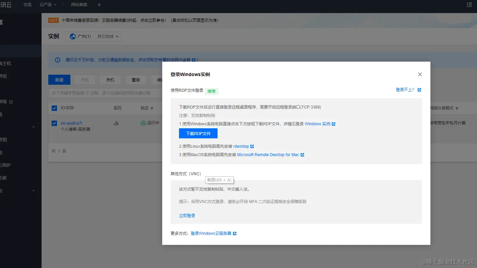Open the 广州(1) 其它地域 region selector
The width and height of the screenshot is (477, 268).
pos(94,37)
